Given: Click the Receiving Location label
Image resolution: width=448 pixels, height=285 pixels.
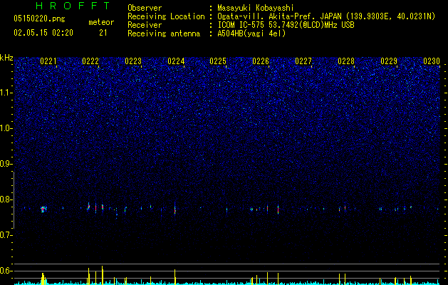Looking at the screenshot, I should 166,16.
